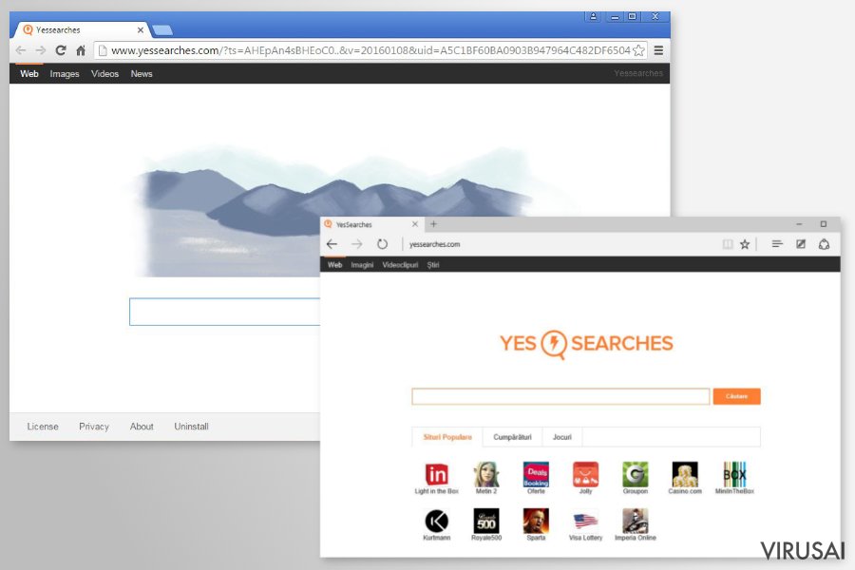Go back in the Edge window
Viewport: 855px width, 570px height.
pos(332,244)
